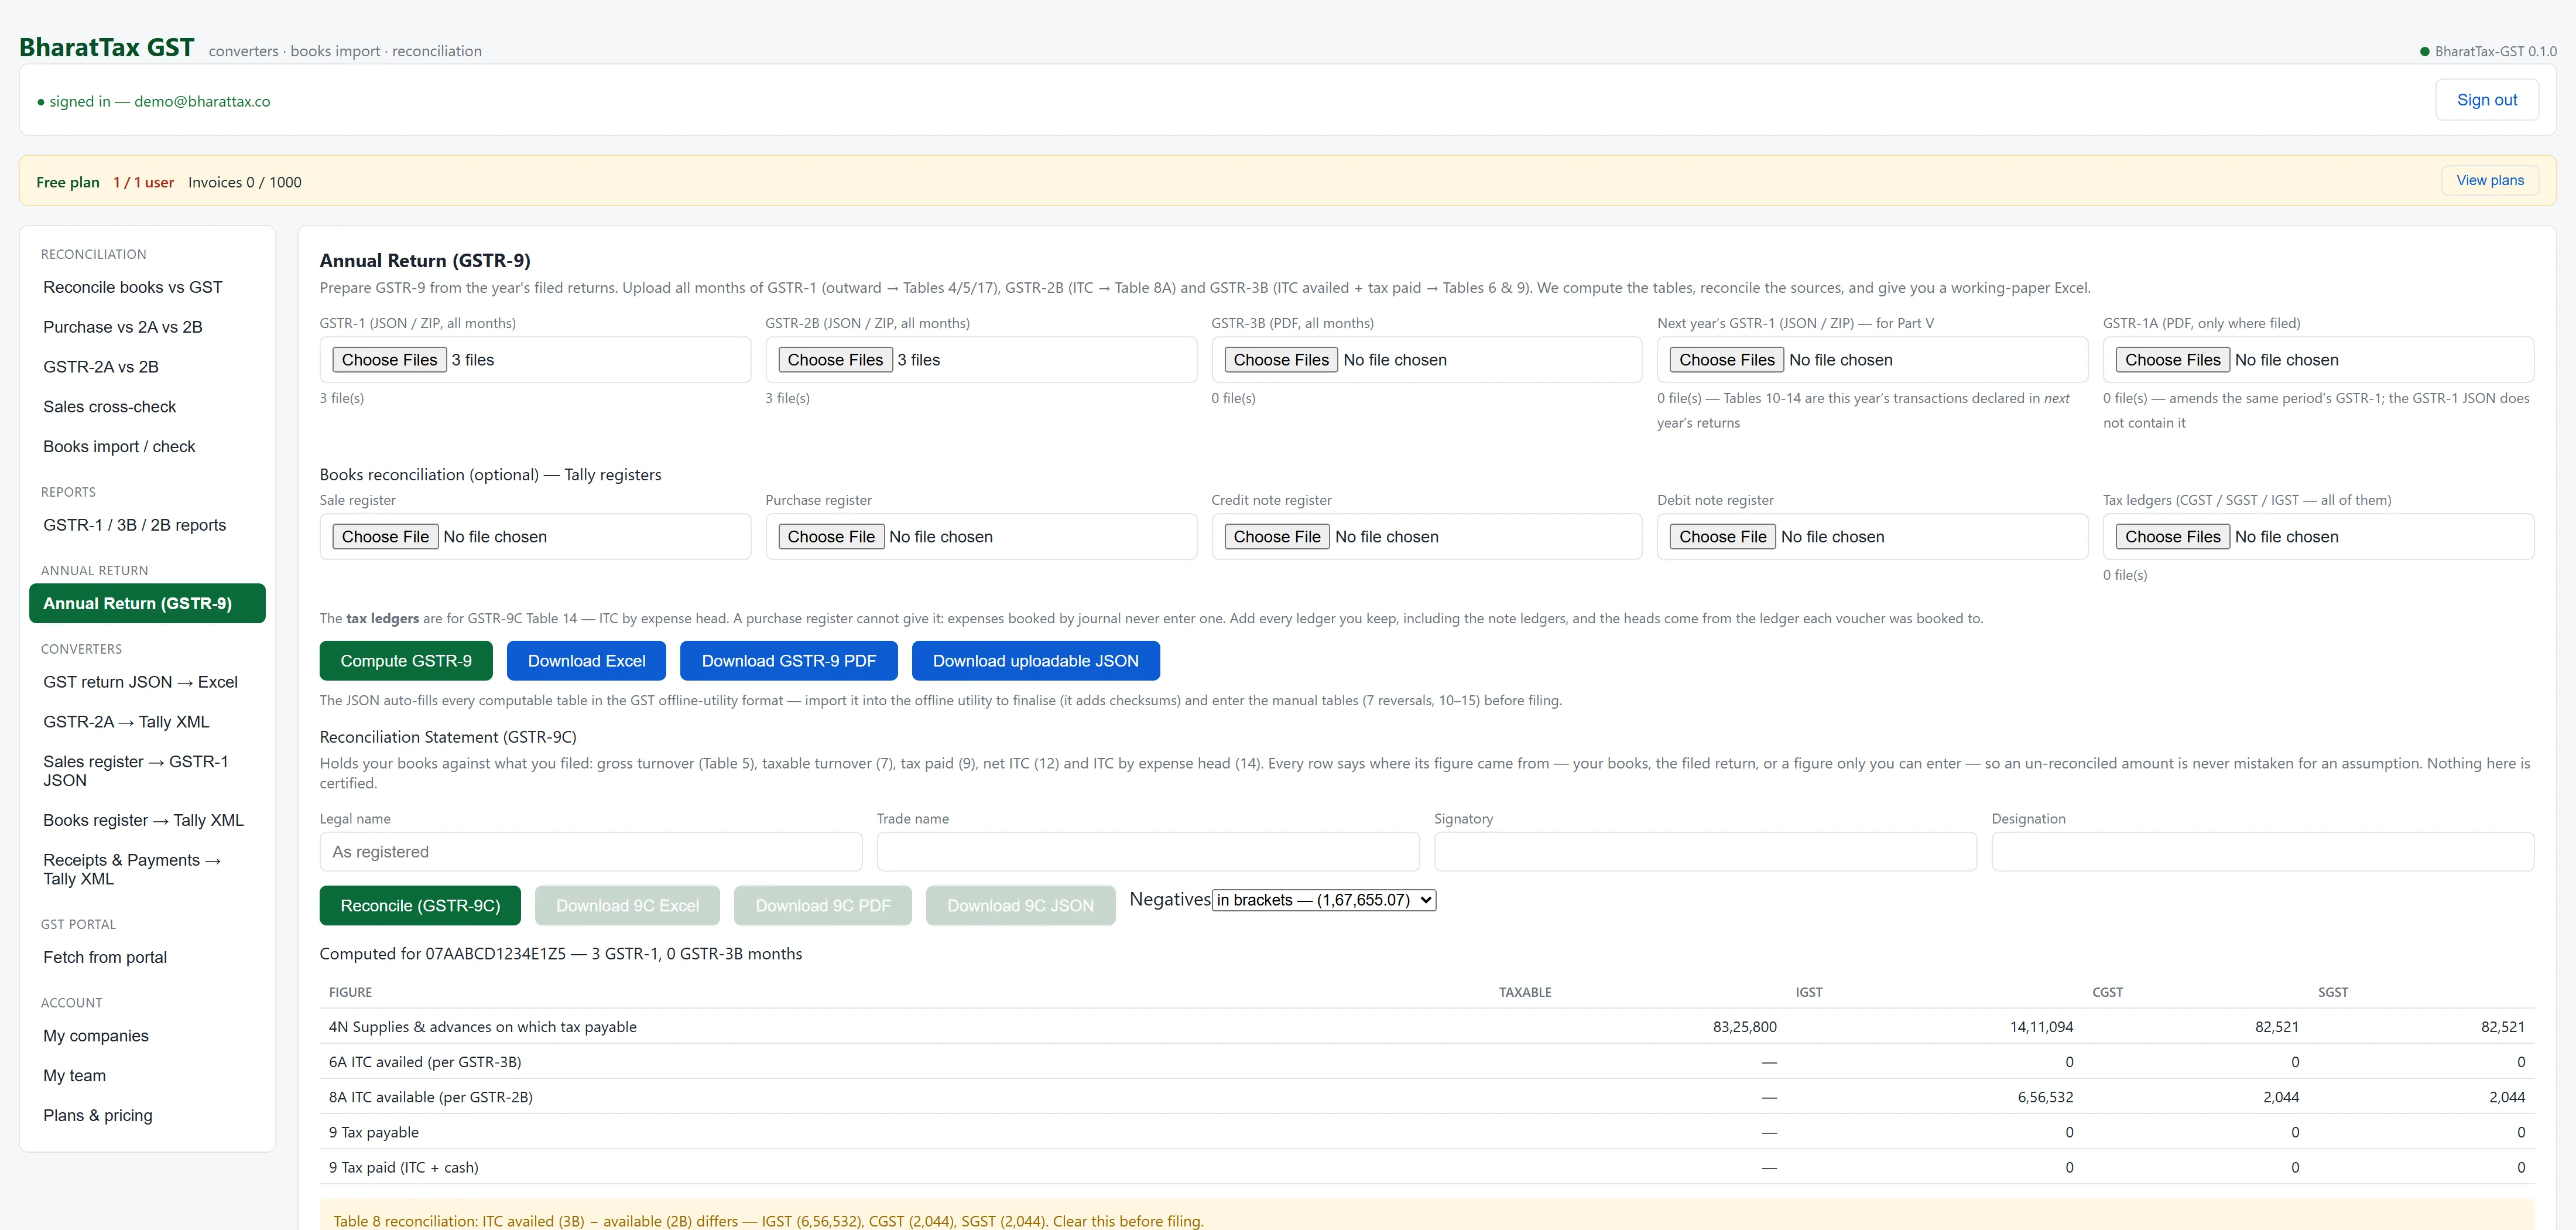The height and width of the screenshot is (1230, 2576).
Task: Click the signed in email demo@bharattax.co
Action: pyautogui.click(x=202, y=101)
